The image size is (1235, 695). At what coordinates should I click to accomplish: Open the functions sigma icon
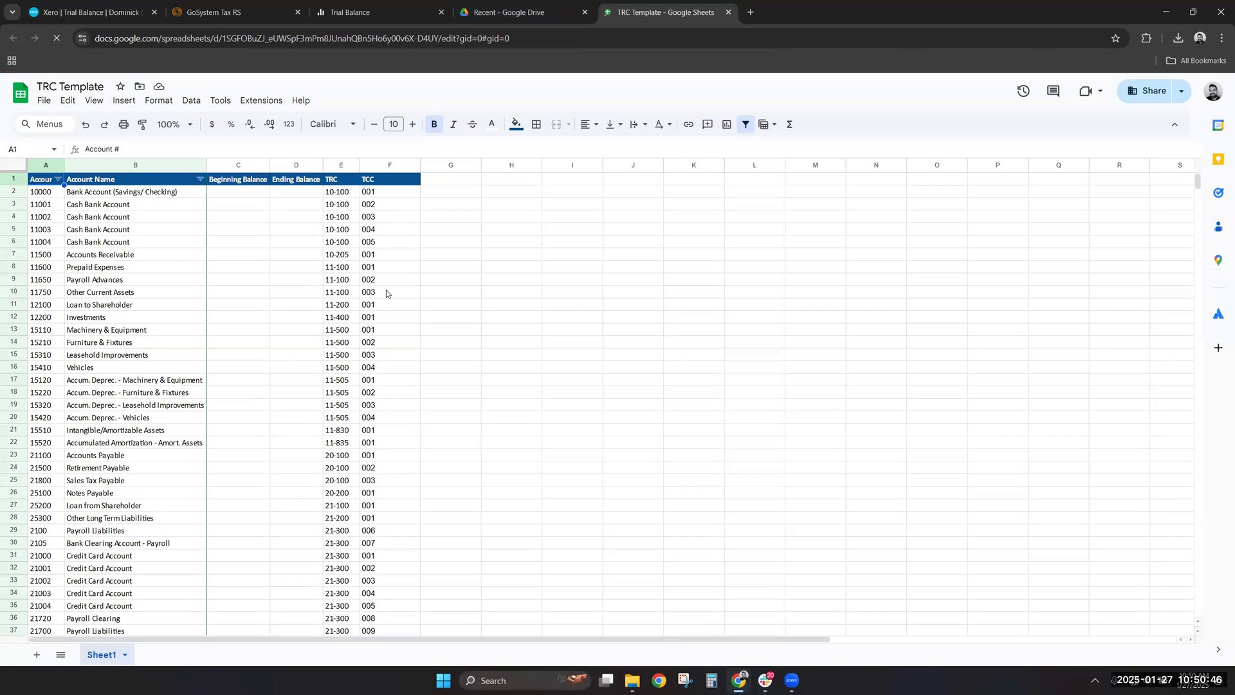click(789, 124)
